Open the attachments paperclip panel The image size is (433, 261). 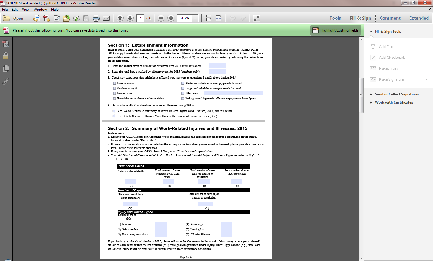click(x=6, y=81)
